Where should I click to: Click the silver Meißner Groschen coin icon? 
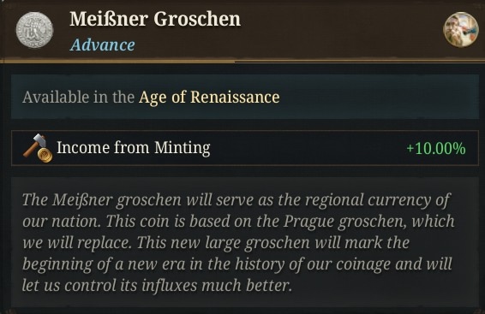click(34, 30)
